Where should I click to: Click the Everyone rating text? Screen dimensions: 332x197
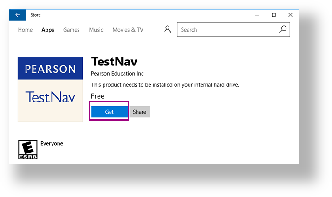52,144
